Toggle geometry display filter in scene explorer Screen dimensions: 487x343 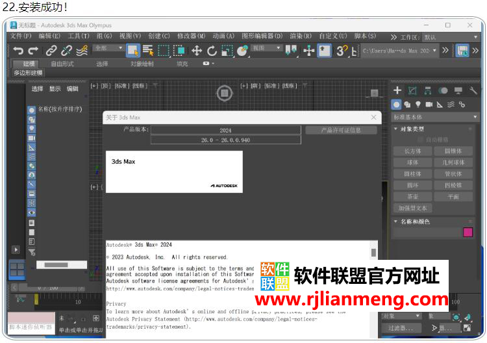pyautogui.click(x=31, y=110)
